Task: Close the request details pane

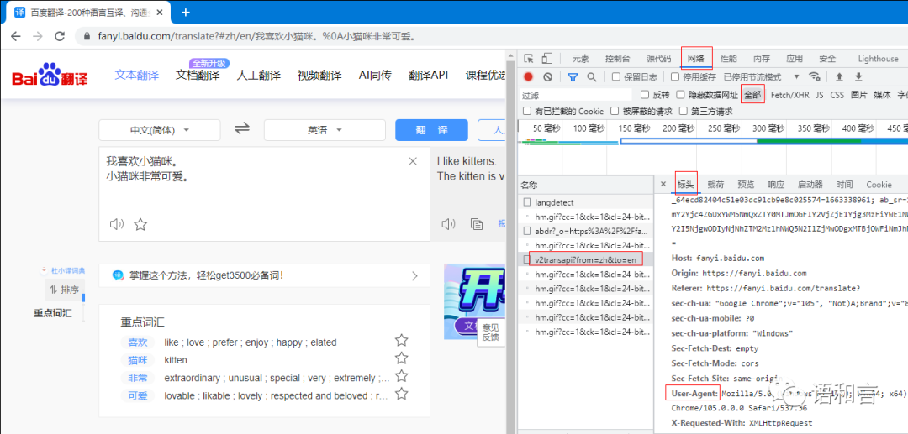Action: tap(663, 185)
